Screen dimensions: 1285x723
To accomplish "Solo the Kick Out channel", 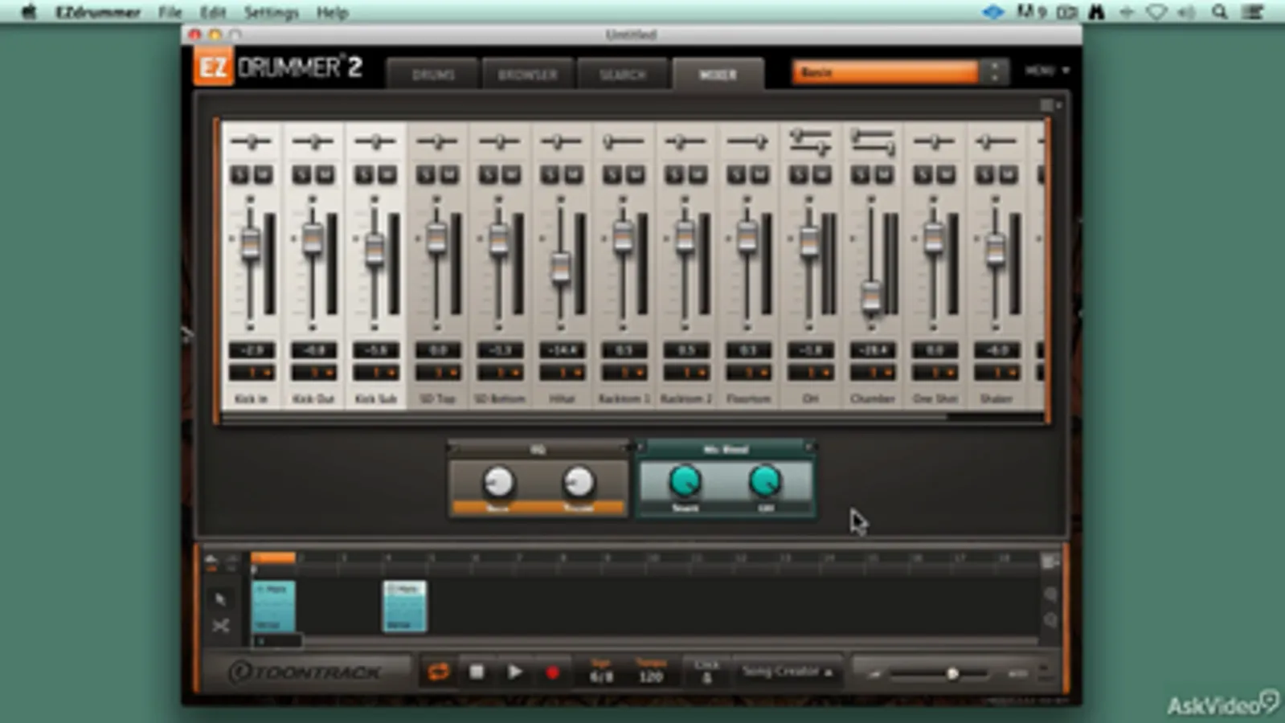I will [x=302, y=174].
